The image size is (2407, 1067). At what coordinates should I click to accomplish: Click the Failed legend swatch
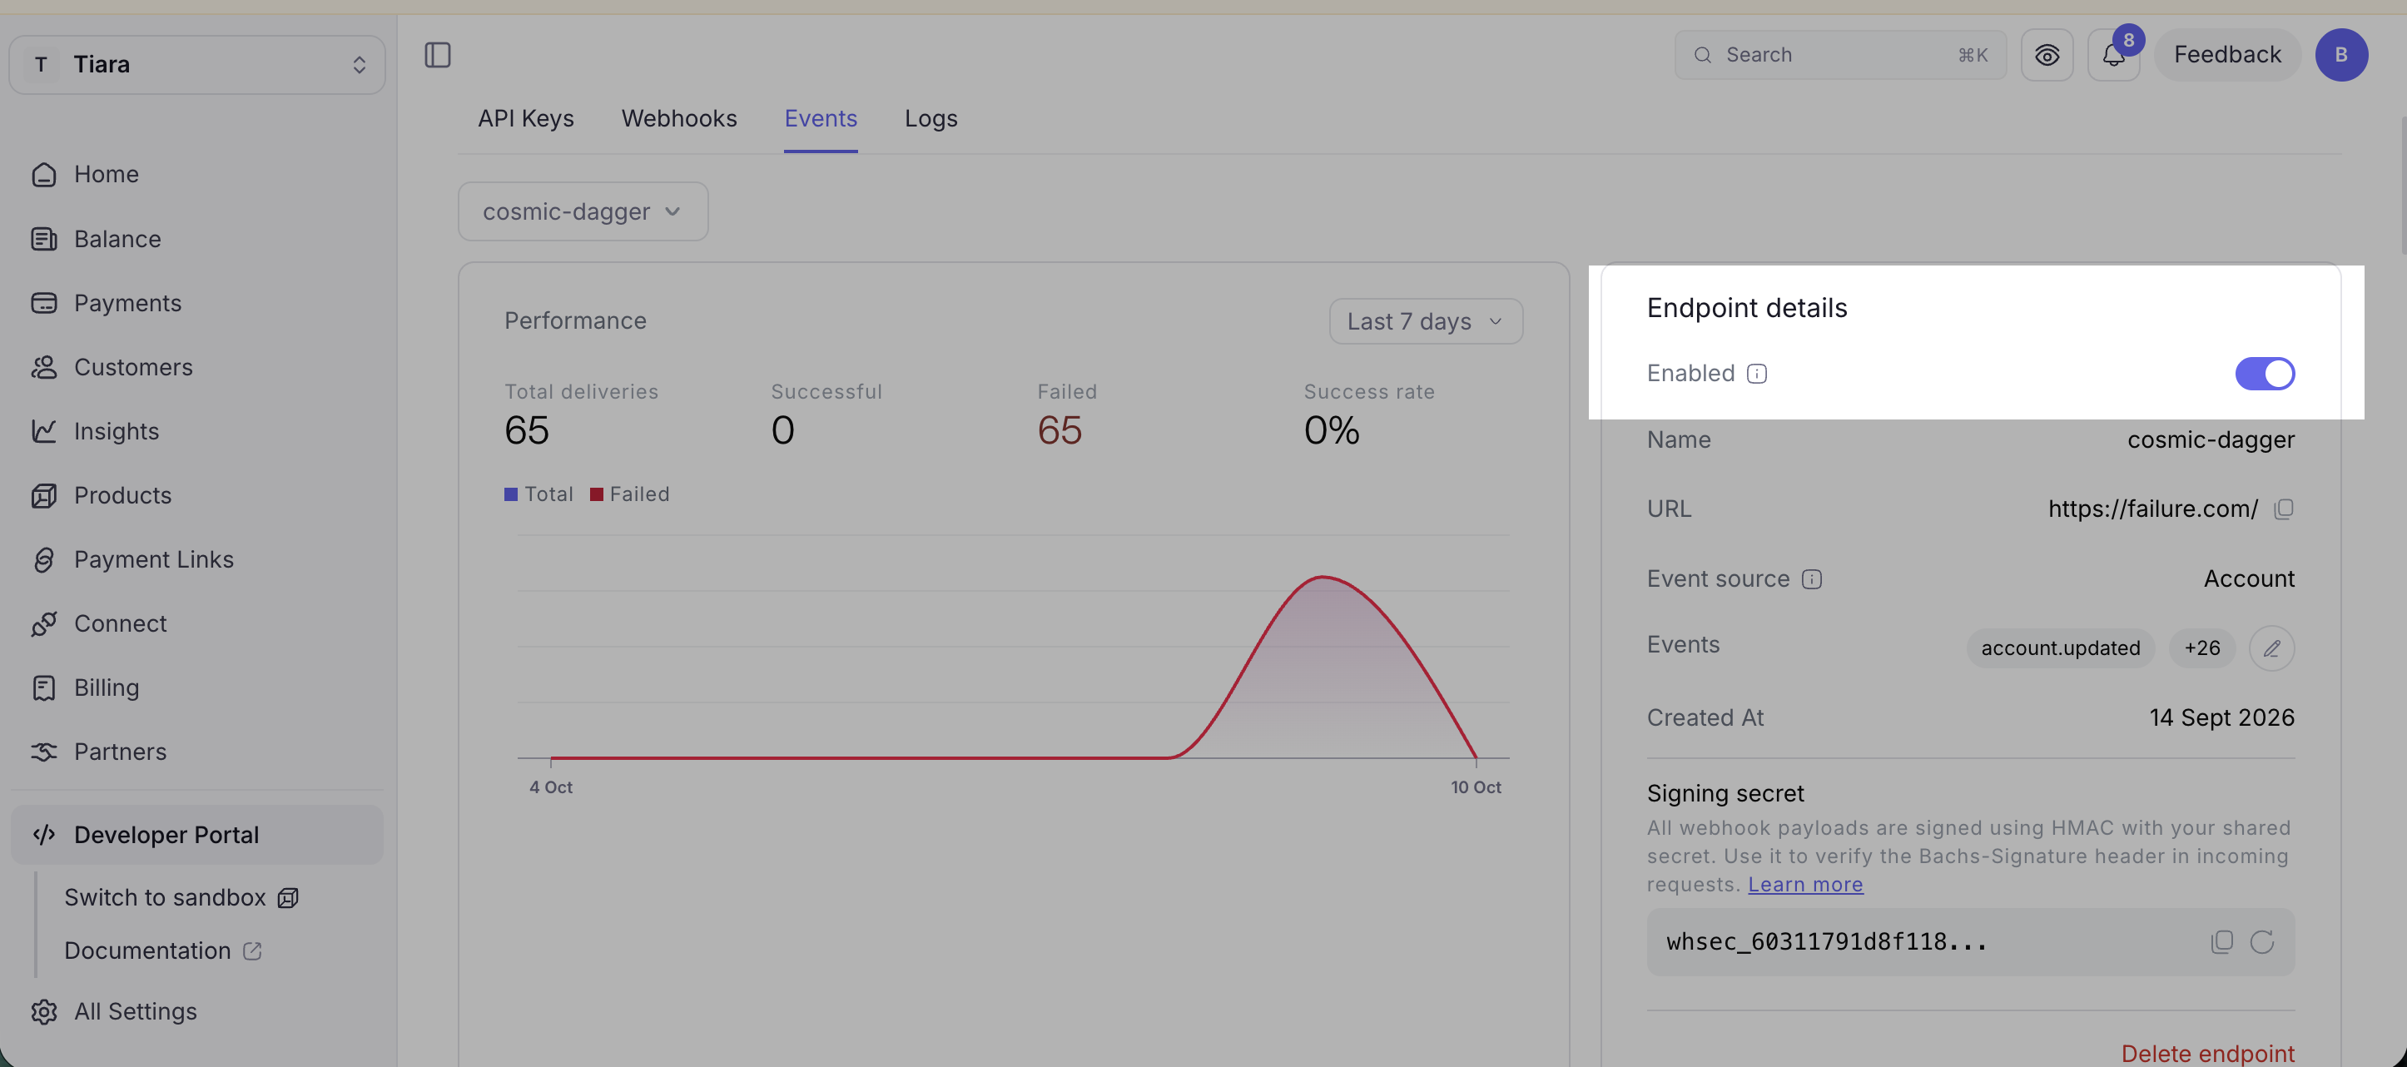pos(596,494)
